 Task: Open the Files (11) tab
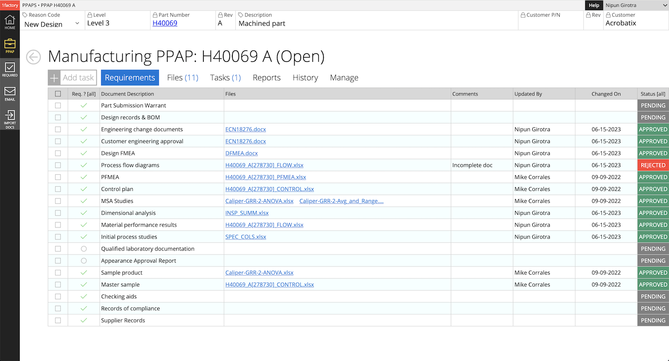pos(182,77)
